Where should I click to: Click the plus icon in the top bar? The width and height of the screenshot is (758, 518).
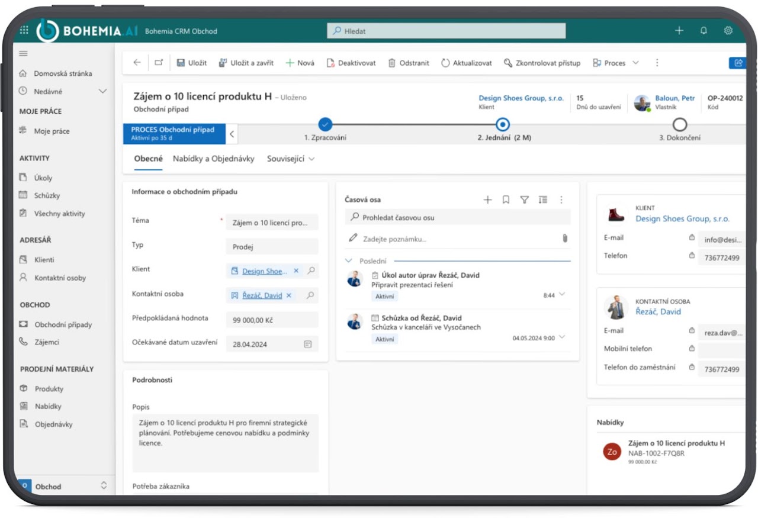(x=679, y=31)
